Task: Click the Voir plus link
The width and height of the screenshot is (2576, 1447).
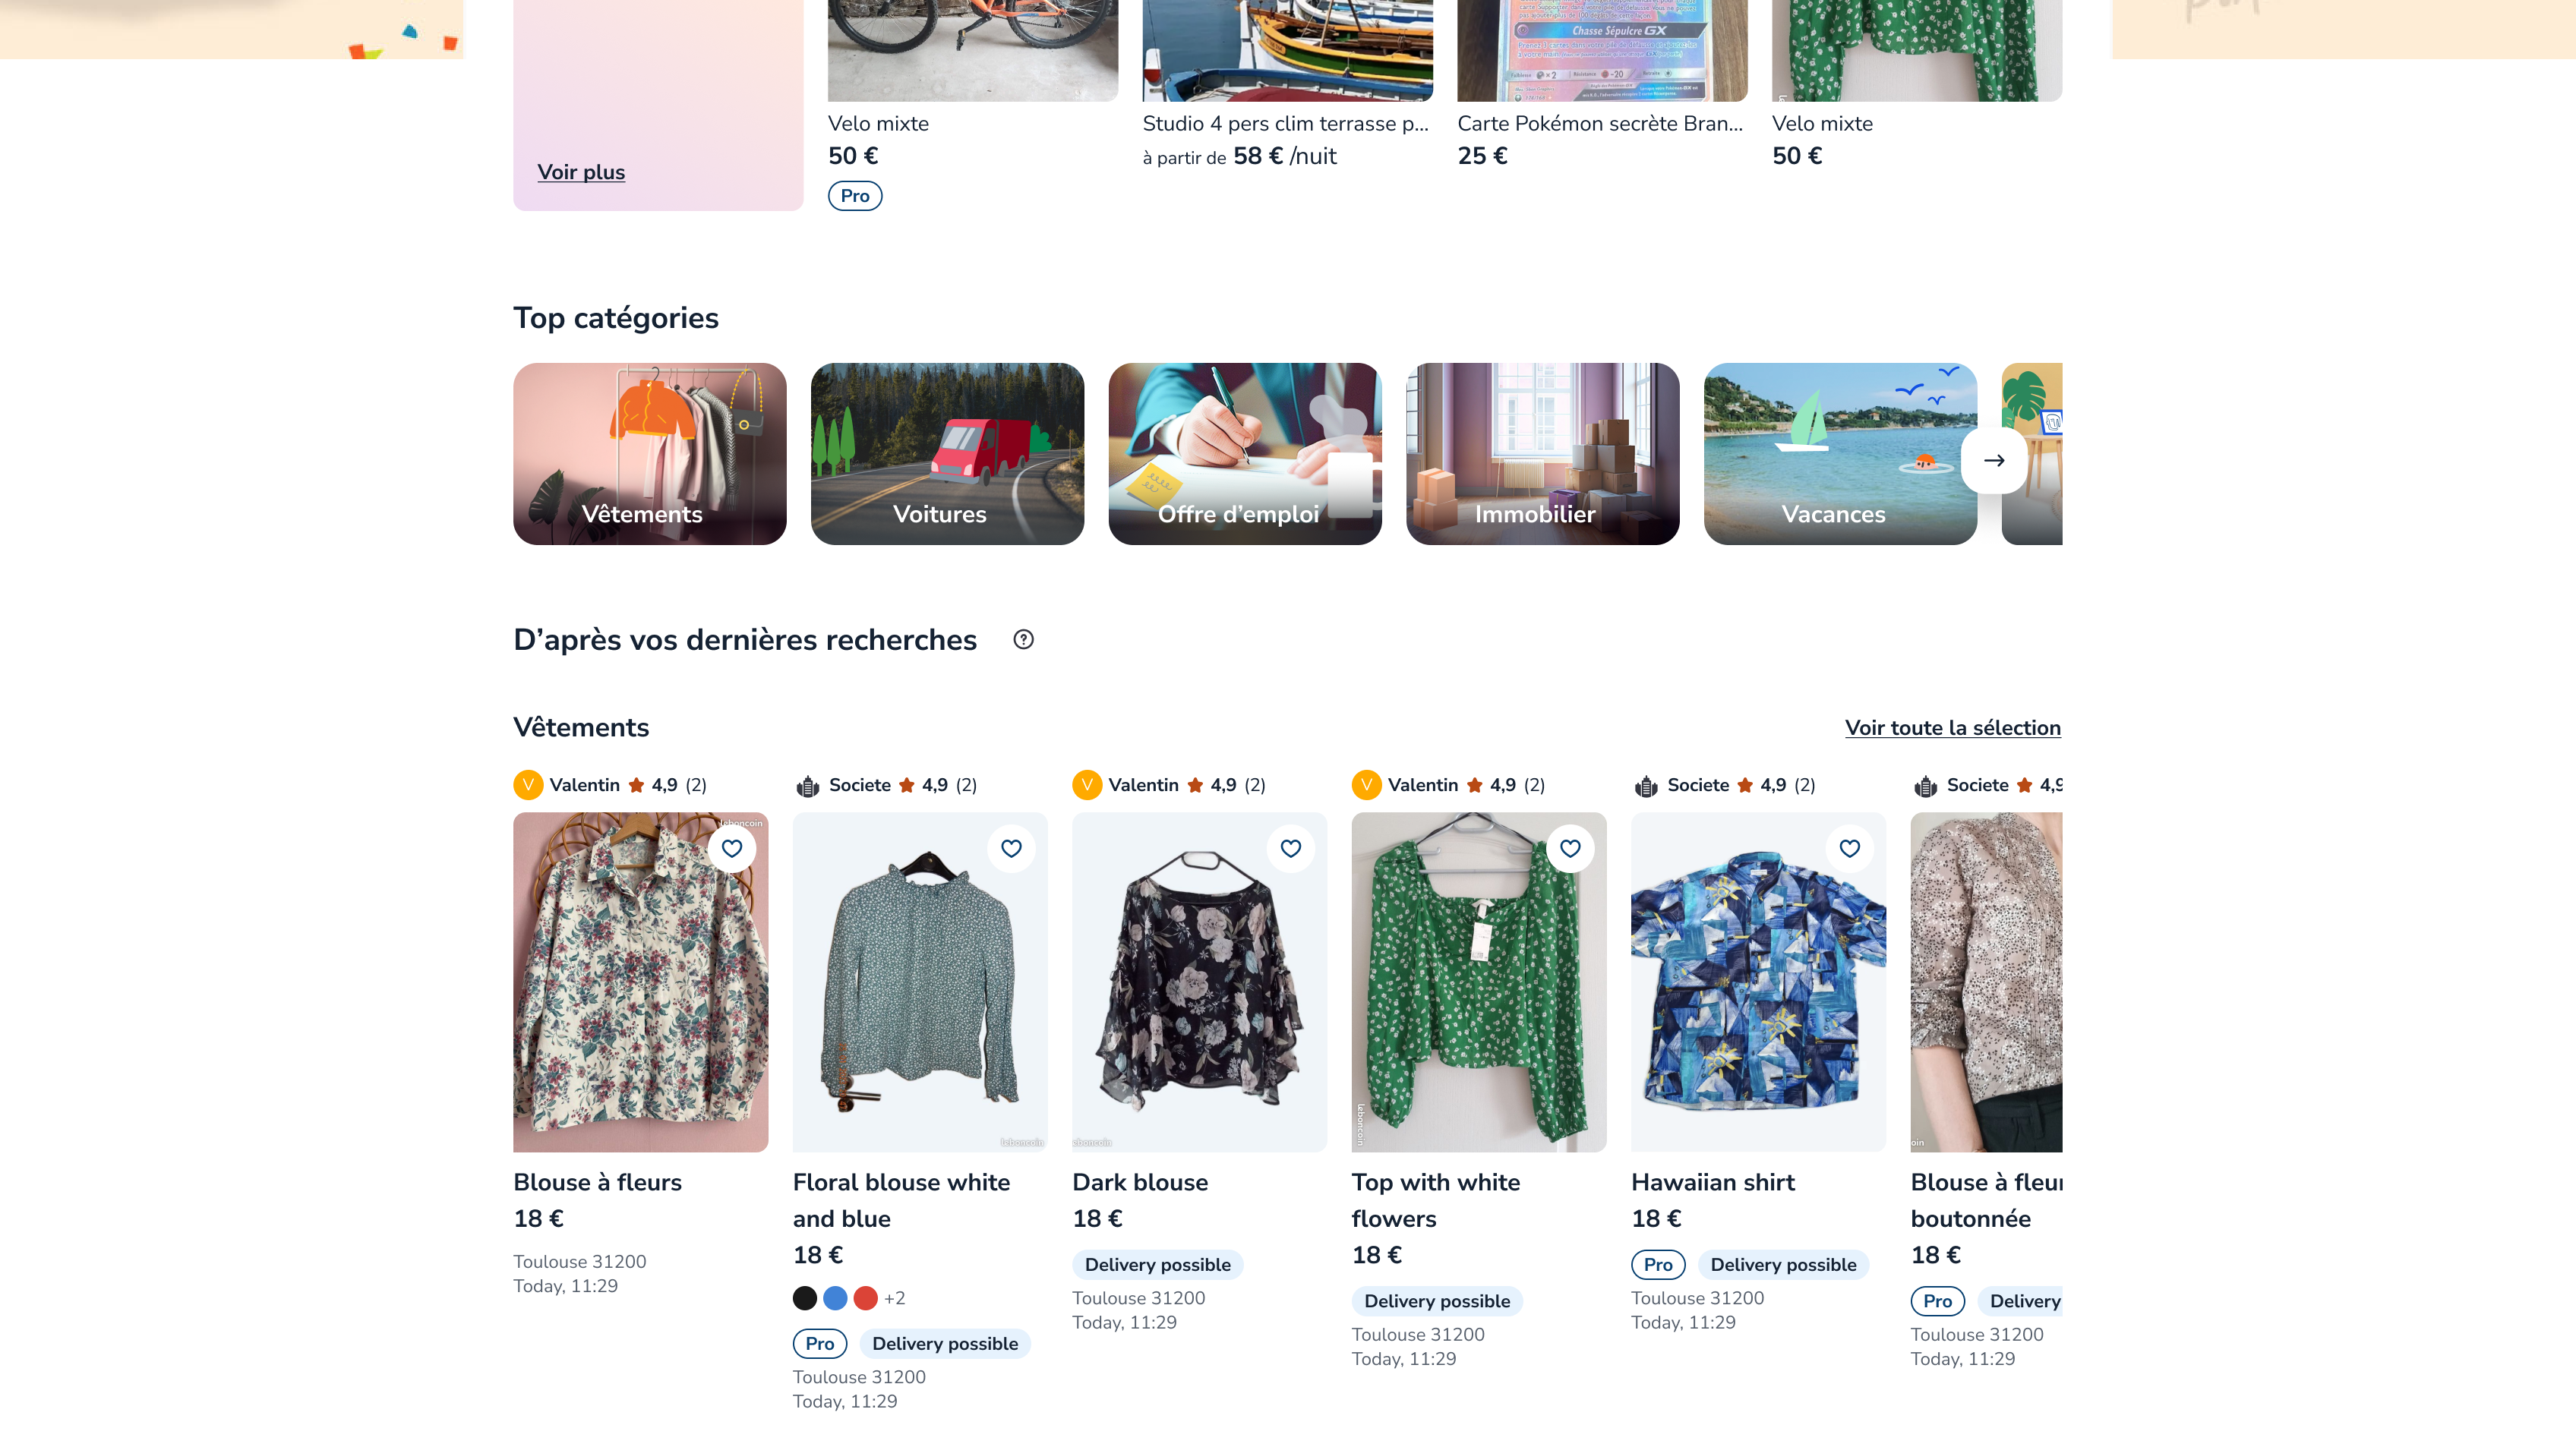Action: pyautogui.click(x=580, y=172)
